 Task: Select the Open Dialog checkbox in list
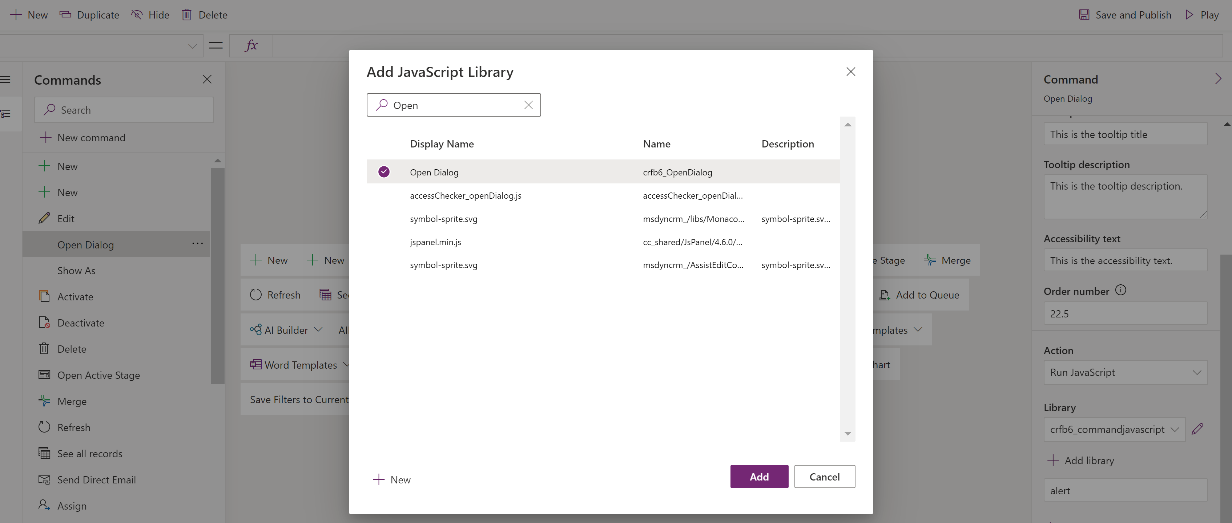(384, 171)
